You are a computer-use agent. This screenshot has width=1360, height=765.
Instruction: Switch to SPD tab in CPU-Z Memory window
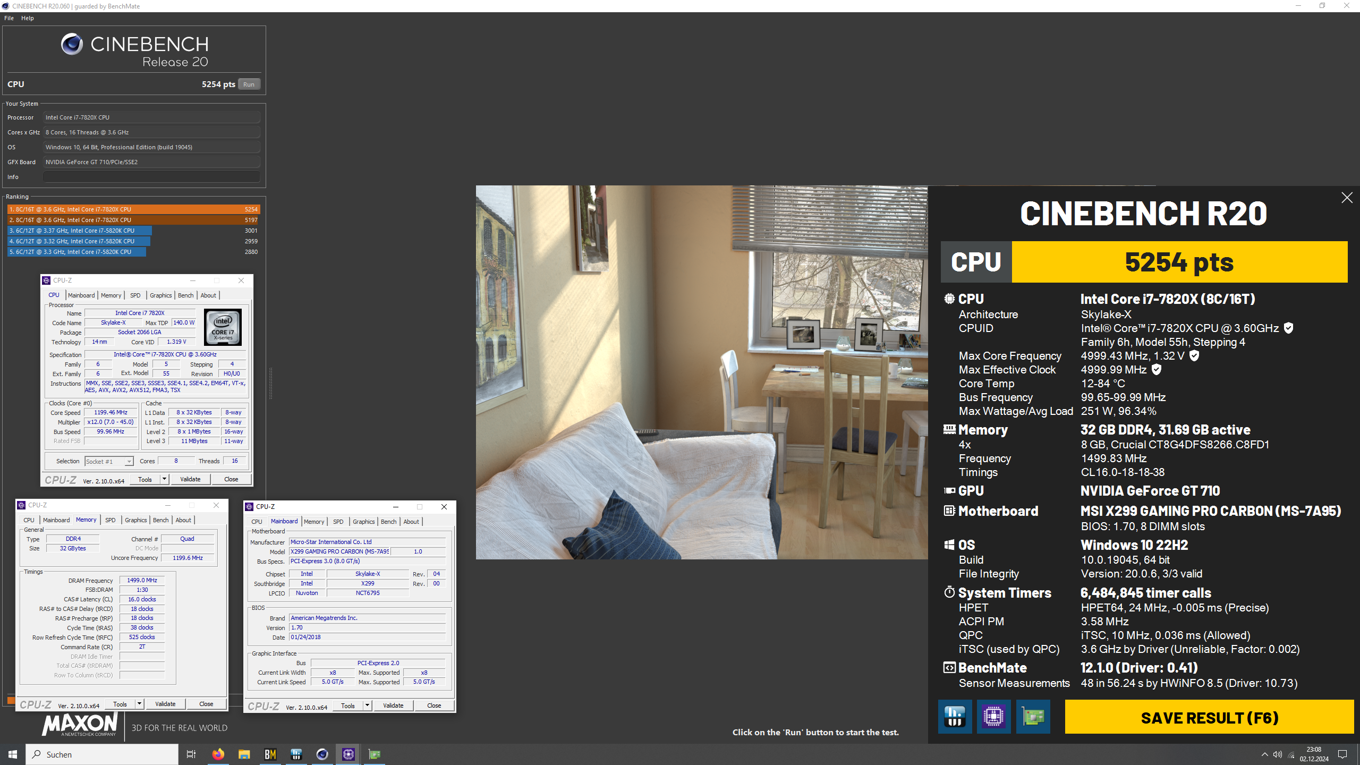pyautogui.click(x=110, y=520)
